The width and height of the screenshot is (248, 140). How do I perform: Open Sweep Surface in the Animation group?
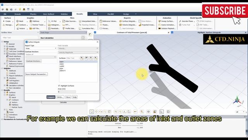click(x=166, y=21)
